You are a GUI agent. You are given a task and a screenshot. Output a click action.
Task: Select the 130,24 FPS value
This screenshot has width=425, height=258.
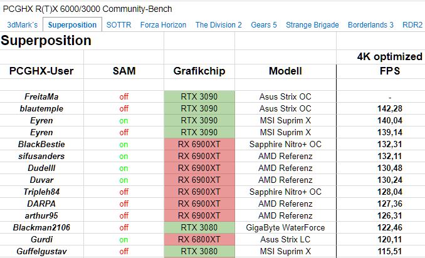coord(390,180)
